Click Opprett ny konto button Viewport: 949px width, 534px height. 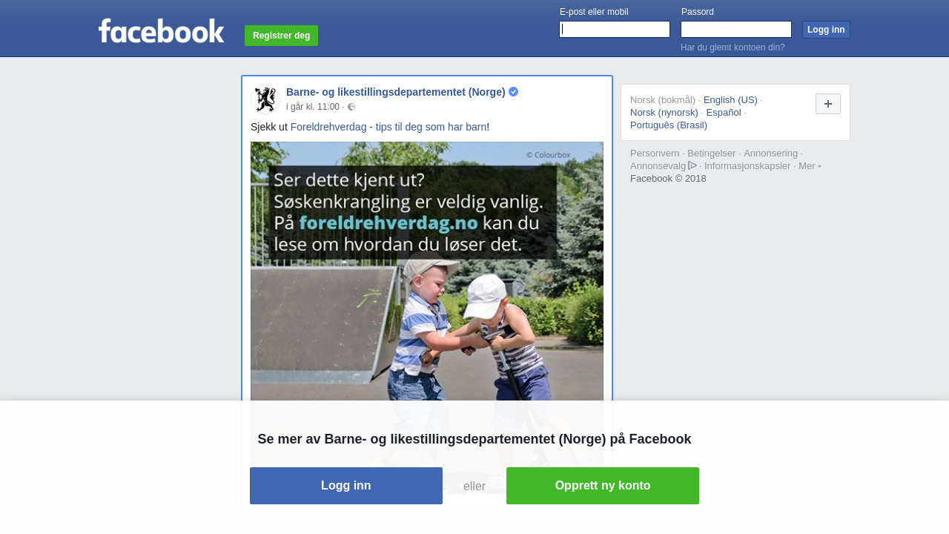(x=603, y=486)
